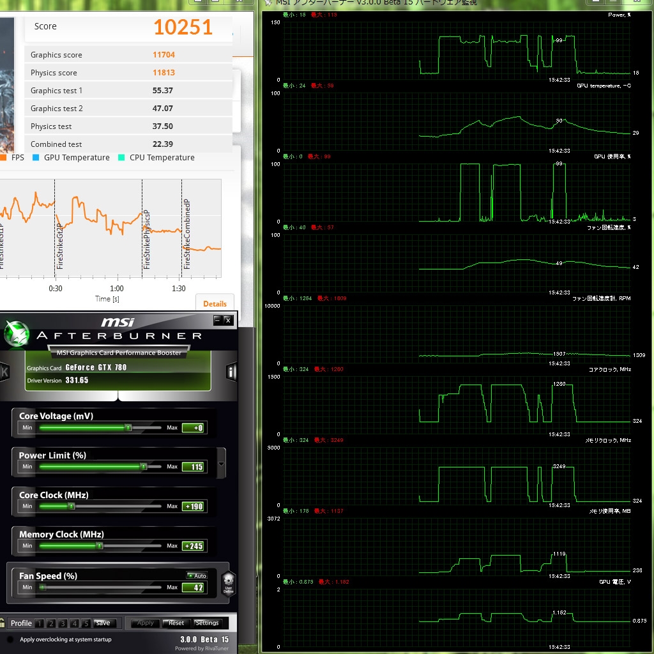Select profile slot 3
The height and width of the screenshot is (654, 654).
point(63,623)
